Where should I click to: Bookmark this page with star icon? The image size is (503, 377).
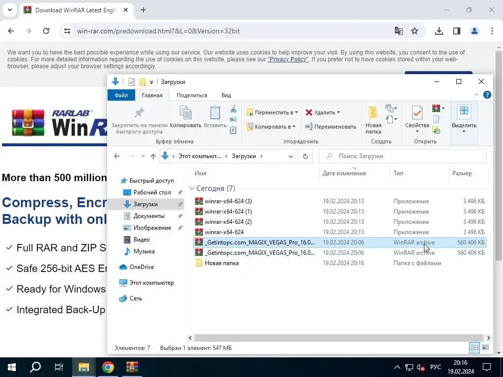click(415, 31)
